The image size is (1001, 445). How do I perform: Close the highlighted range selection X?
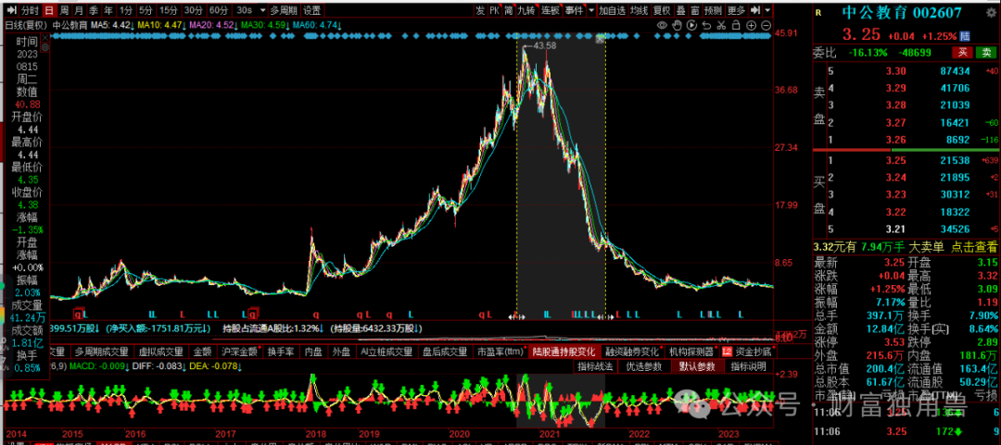tap(600, 40)
